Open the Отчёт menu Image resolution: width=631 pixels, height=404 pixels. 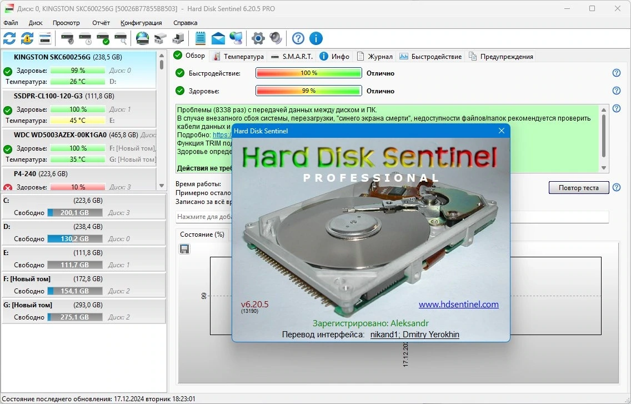pos(101,23)
